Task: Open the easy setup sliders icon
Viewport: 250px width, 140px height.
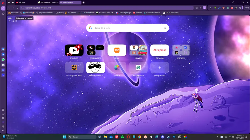Action: (200, 8)
